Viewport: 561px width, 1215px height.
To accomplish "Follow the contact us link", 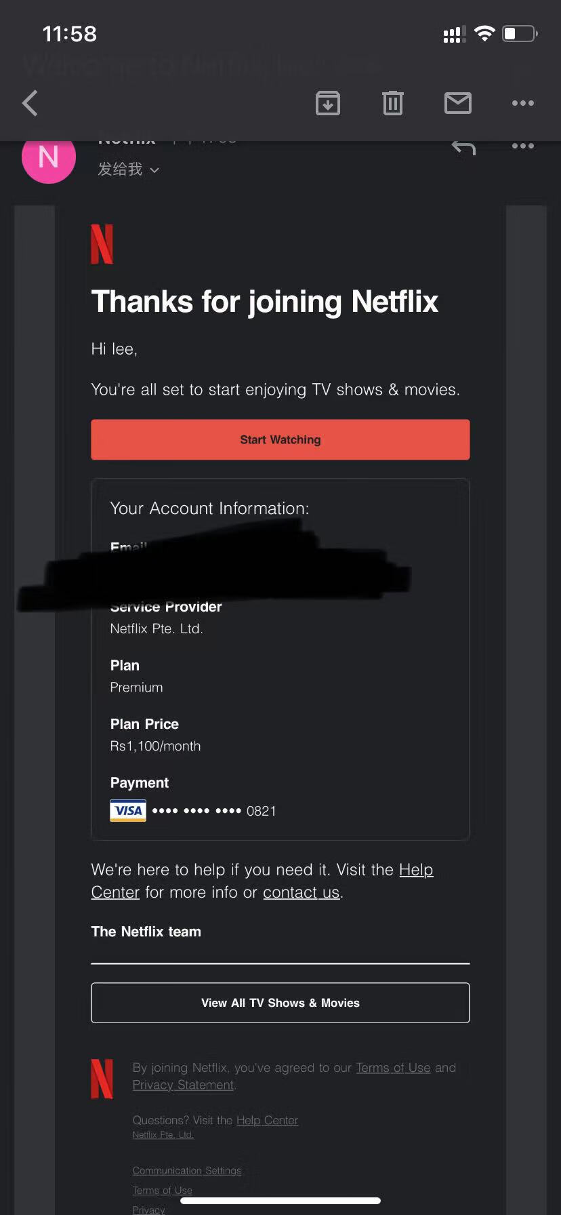I will (301, 892).
